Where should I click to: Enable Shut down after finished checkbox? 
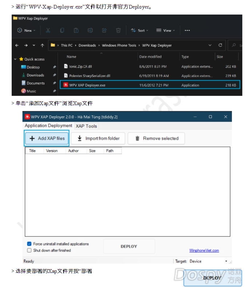29,250
